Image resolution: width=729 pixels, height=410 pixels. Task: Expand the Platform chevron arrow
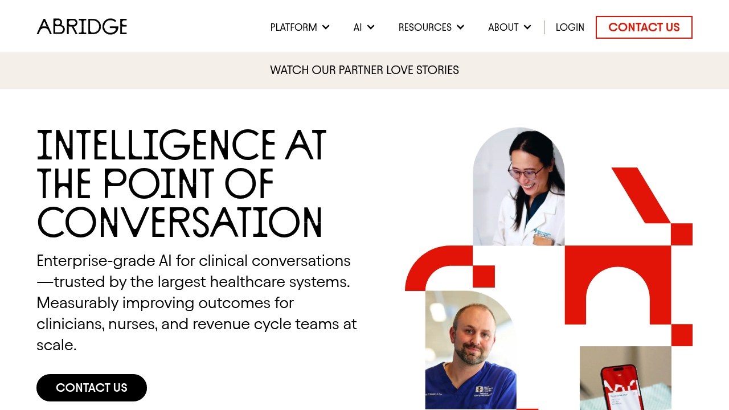(326, 27)
